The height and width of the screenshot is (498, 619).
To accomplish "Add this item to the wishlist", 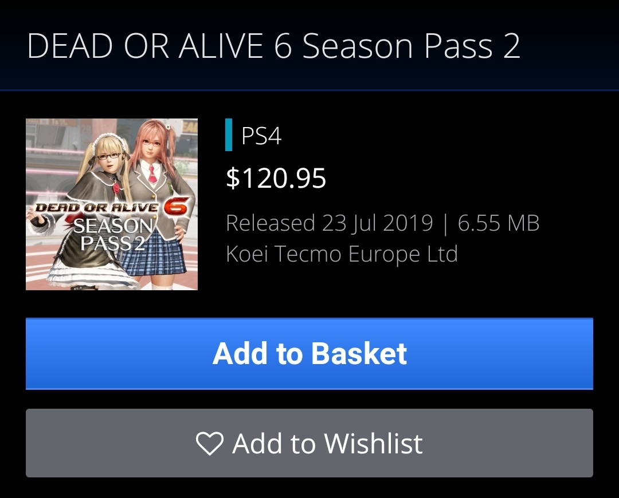I will [309, 443].
